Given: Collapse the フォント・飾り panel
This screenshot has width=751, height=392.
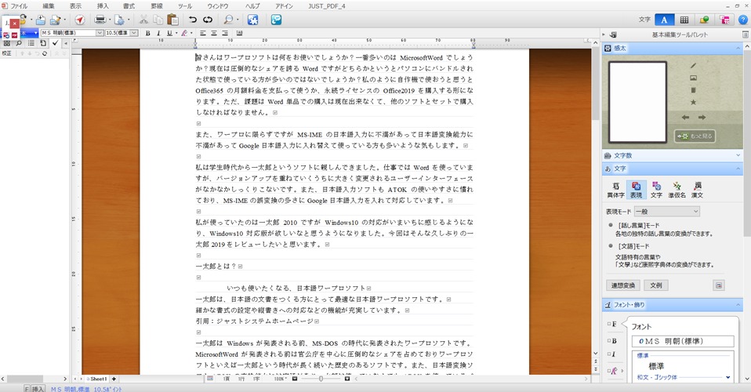Looking at the screenshot, I should [x=738, y=305].
